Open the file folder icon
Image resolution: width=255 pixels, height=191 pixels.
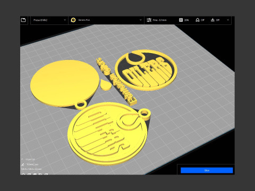pyautogui.click(x=23, y=20)
